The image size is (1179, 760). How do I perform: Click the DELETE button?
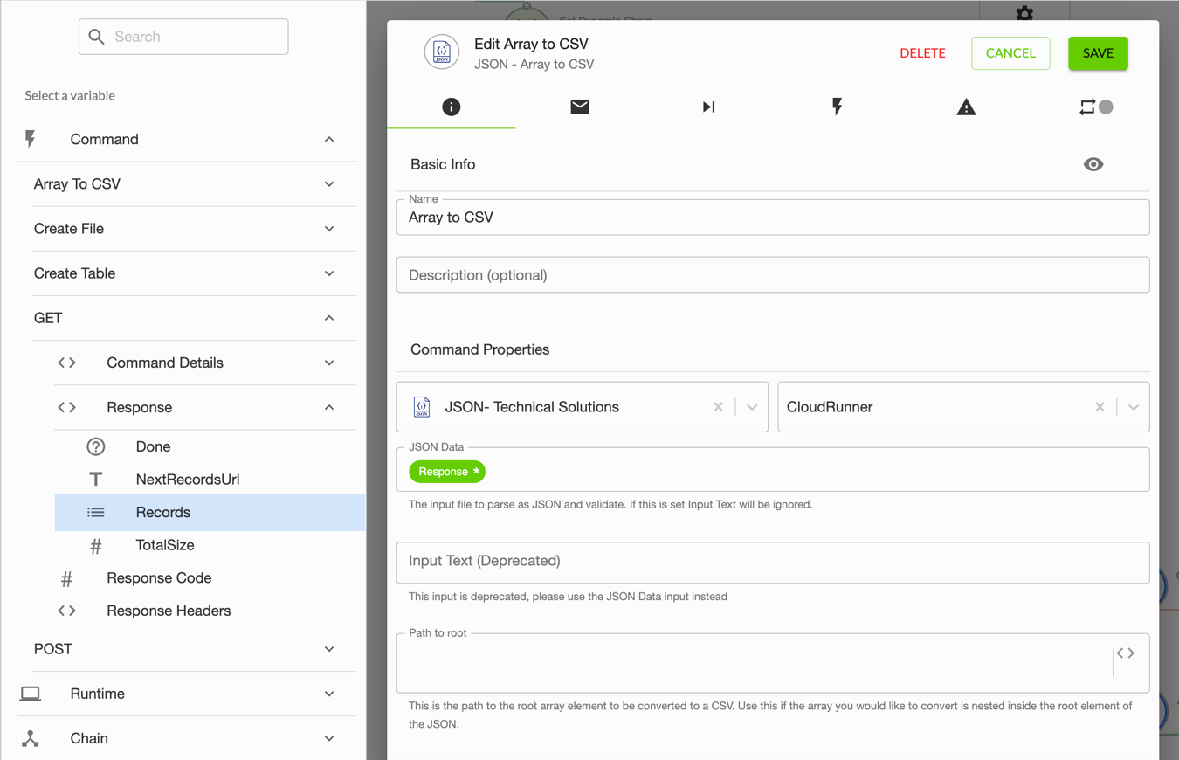(x=922, y=53)
